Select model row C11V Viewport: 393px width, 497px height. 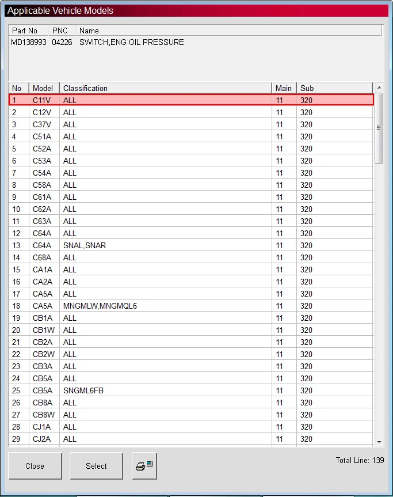191,100
